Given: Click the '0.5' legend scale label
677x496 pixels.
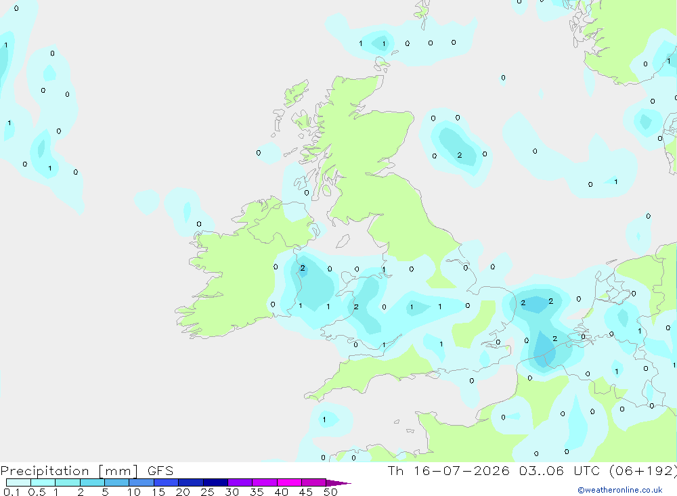Looking at the screenshot, I should (37, 492).
